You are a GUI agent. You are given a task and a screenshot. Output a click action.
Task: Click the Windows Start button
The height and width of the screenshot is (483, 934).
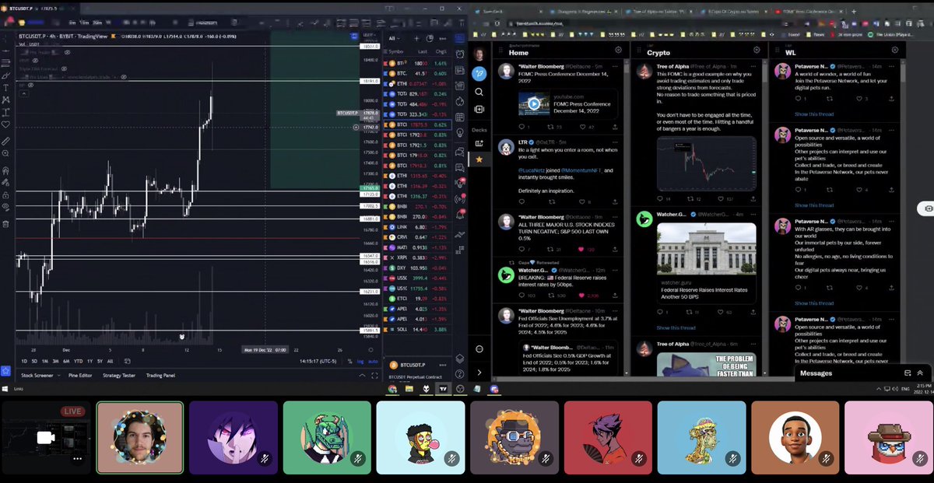pos(5,388)
